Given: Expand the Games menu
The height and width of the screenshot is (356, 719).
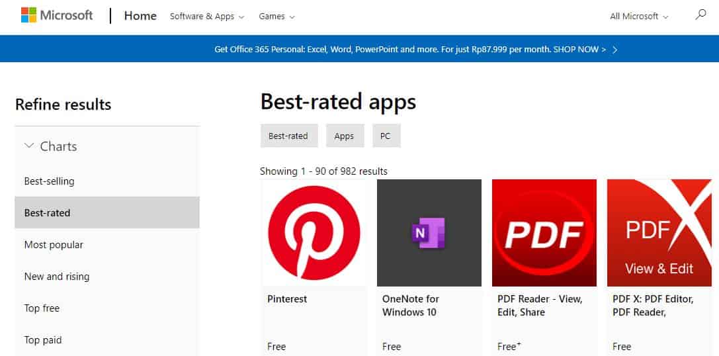Looking at the screenshot, I should tap(276, 17).
